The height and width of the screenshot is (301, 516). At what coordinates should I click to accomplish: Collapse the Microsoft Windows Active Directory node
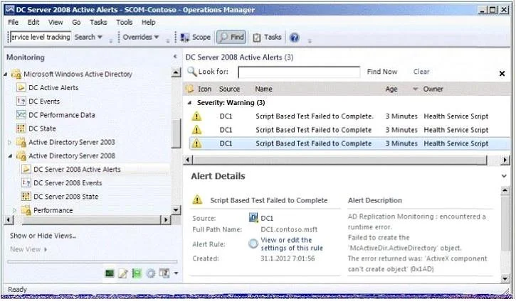6,75
